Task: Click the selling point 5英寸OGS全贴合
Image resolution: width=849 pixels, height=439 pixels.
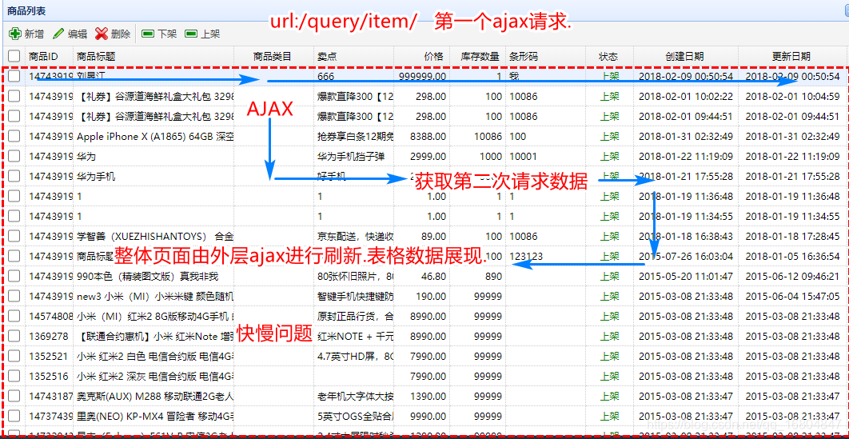Action: [356, 417]
